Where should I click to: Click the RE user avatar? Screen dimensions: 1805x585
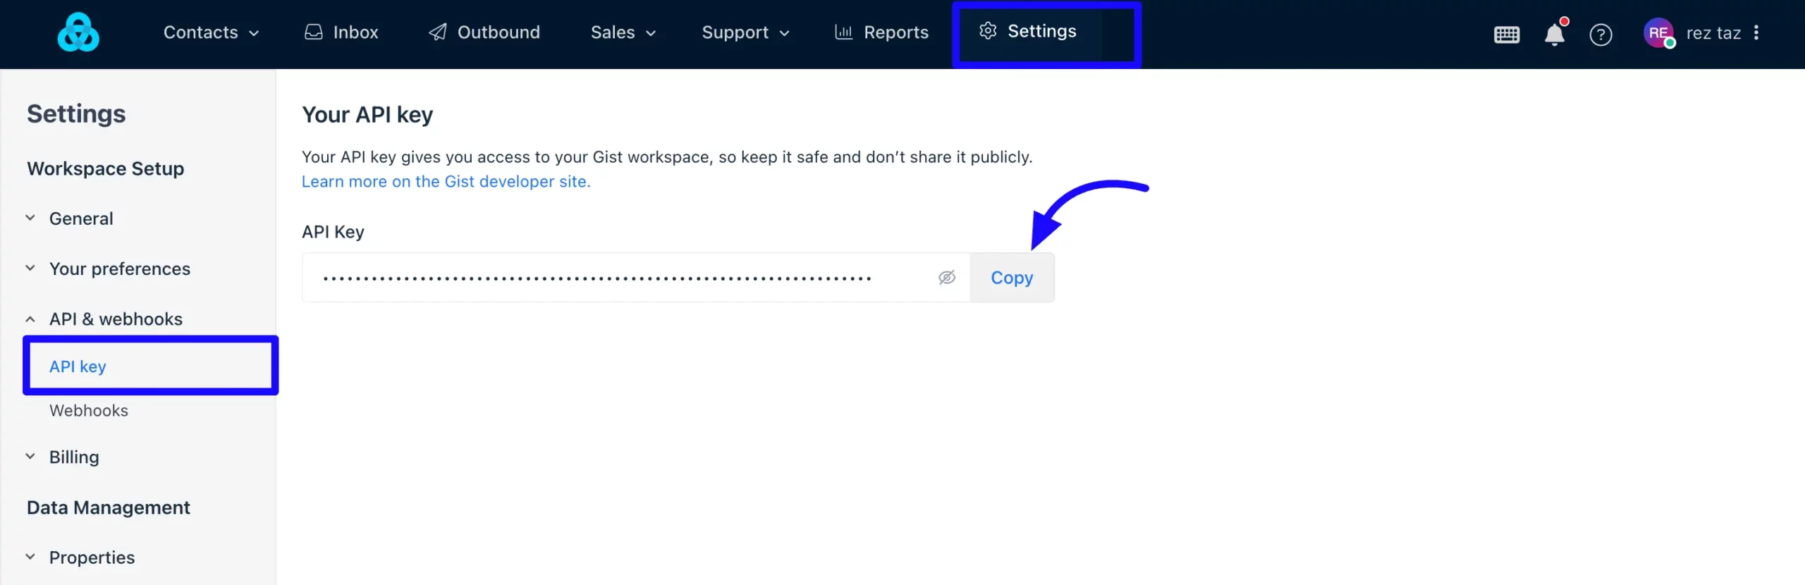pos(1658,32)
